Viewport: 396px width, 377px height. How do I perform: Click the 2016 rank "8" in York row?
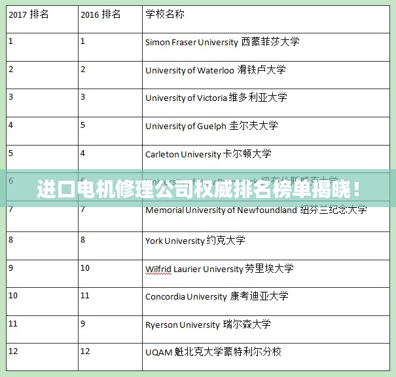tap(83, 239)
